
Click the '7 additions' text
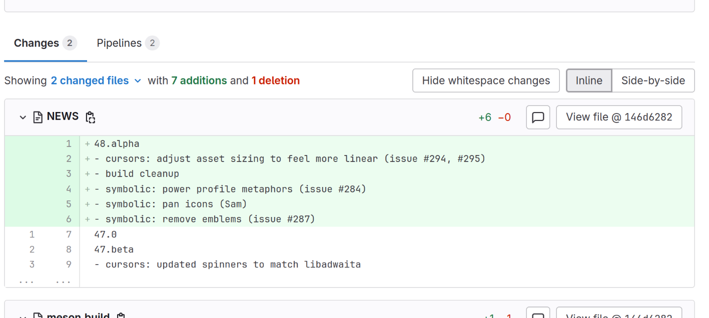(199, 80)
